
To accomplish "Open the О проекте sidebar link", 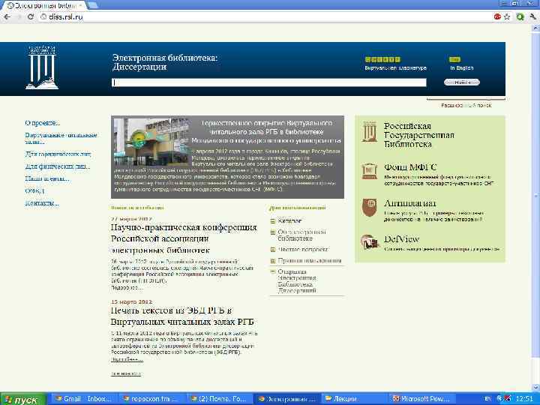I will (42, 123).
